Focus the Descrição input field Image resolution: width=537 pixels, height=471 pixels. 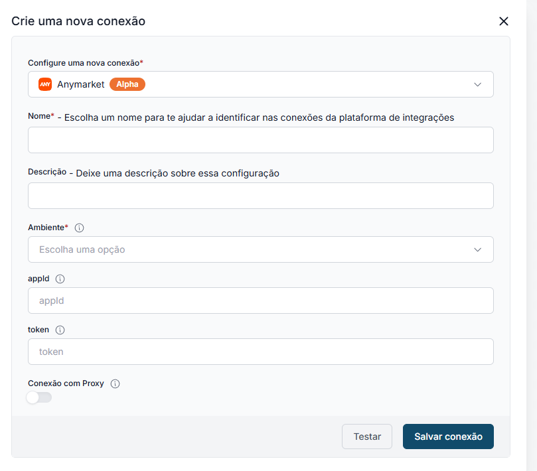261,196
